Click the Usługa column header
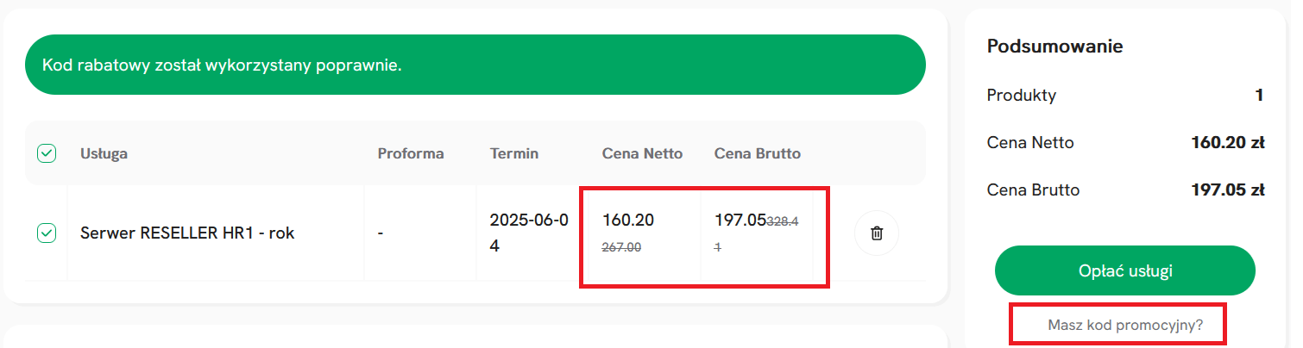The image size is (1303, 348). 104,153
